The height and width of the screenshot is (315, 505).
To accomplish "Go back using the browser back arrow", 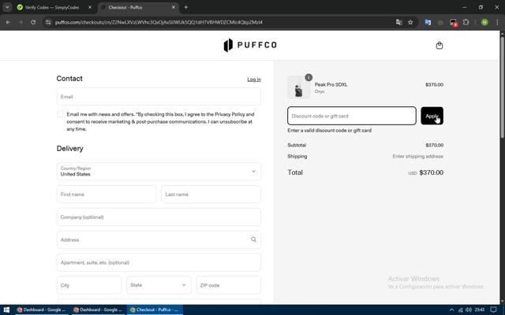I will pyautogui.click(x=8, y=22).
